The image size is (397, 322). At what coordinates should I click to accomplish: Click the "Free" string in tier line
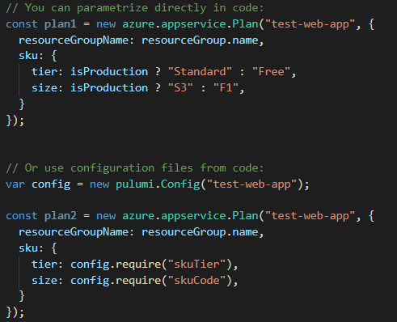coord(271,72)
